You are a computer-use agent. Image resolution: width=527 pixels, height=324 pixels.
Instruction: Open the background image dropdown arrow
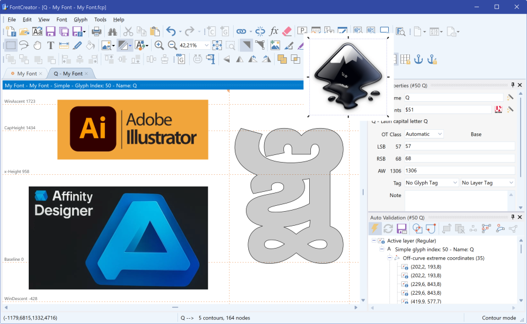114,46
